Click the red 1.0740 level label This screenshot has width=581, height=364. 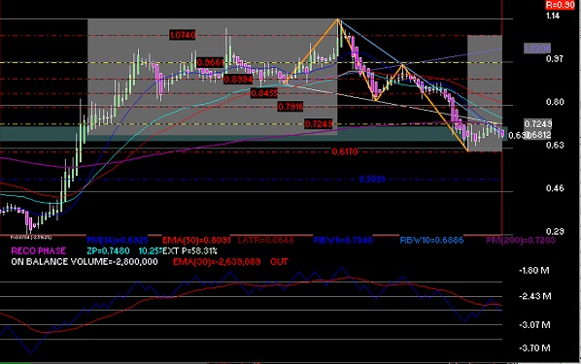(x=183, y=35)
